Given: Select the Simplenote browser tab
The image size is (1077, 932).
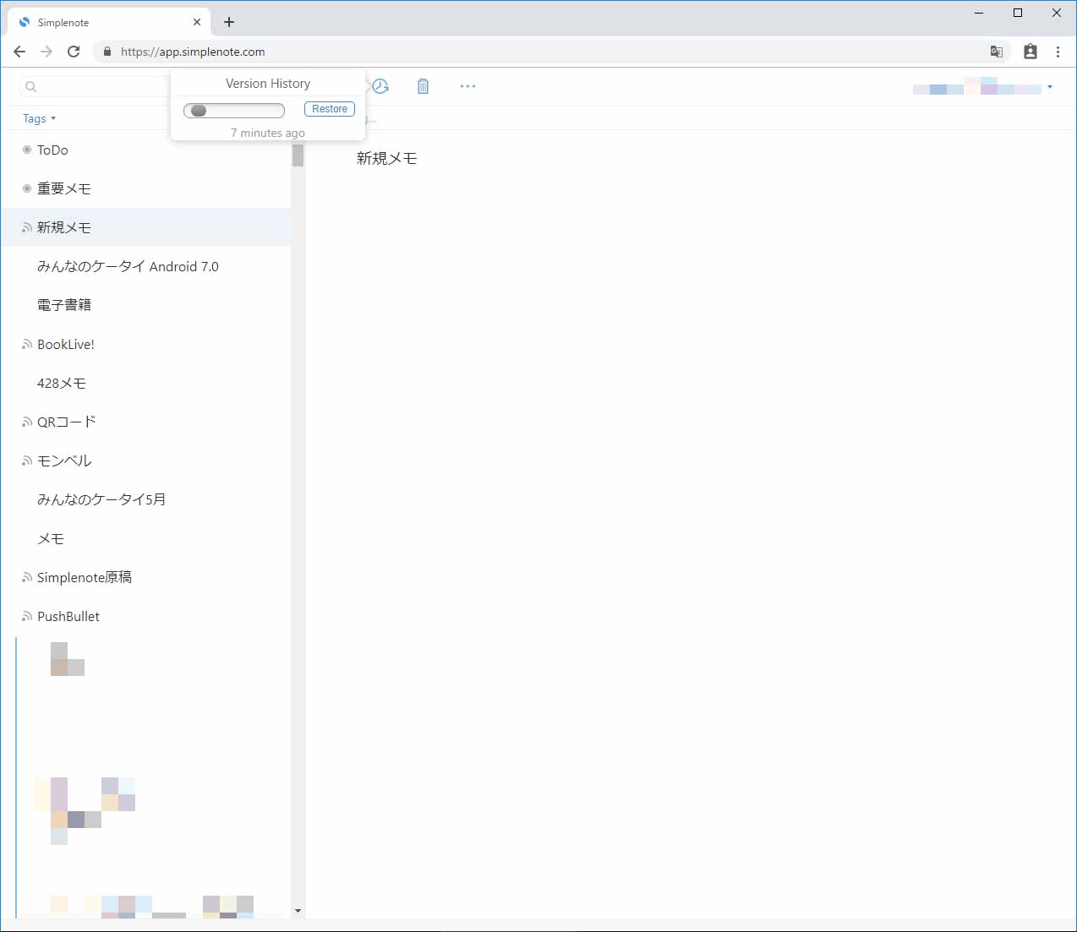Looking at the screenshot, I should click(108, 22).
